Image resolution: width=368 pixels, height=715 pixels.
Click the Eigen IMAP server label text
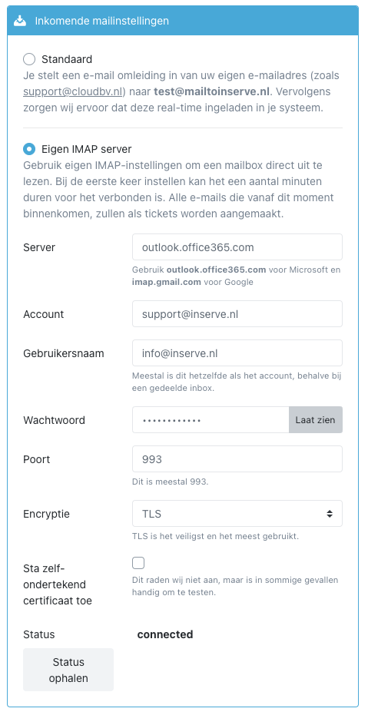pyautogui.click(x=87, y=149)
